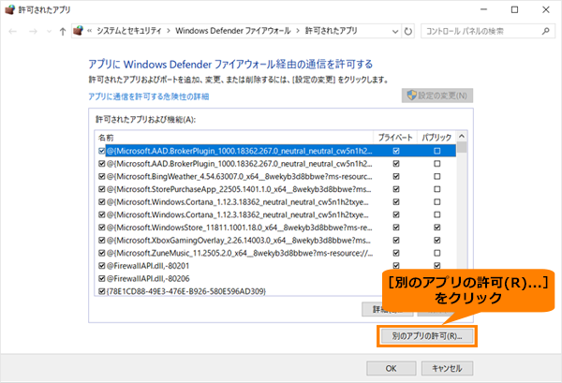Toggle WindowsStore enable checkbox
The image size is (562, 383).
[102, 228]
